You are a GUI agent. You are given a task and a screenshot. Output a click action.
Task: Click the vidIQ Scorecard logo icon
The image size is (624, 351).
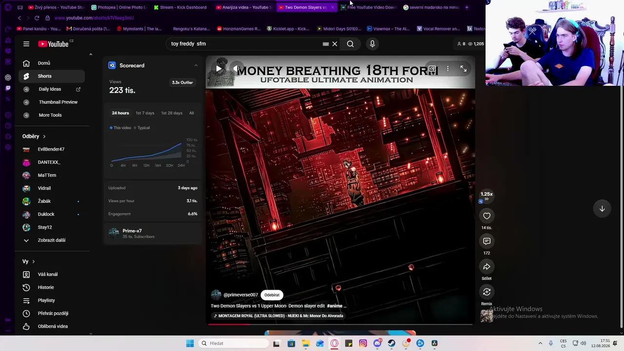(x=112, y=65)
